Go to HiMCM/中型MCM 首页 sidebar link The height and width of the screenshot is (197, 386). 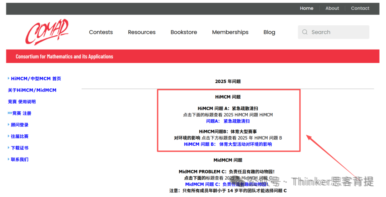pos(36,79)
